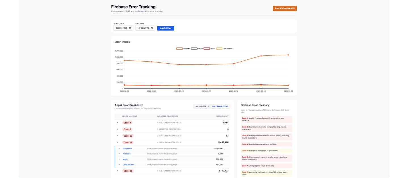Click the Firebase Error Tracking page title
This screenshot has width=408, height=178.
point(133,7)
